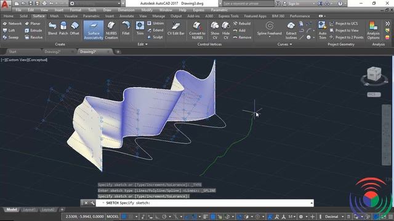
Task: Open the Dimension menu
Action: [x=126, y=10]
